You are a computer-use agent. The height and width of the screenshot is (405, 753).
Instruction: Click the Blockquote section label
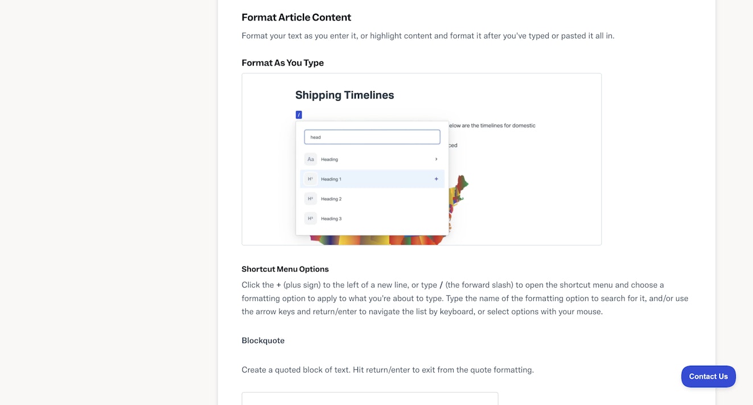263,340
